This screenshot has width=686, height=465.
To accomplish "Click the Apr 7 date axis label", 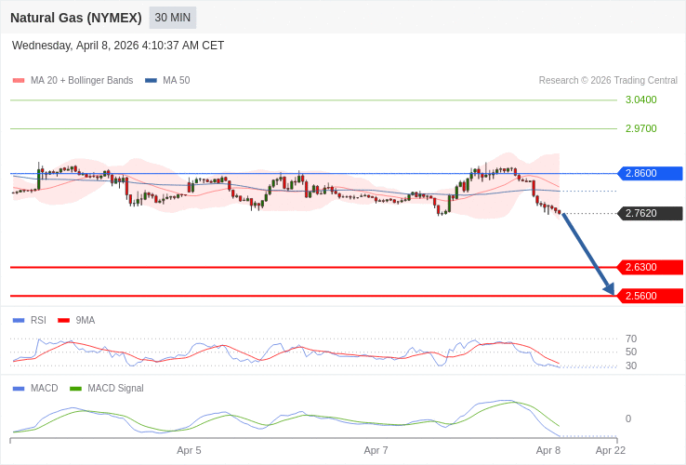I will click(x=376, y=450).
